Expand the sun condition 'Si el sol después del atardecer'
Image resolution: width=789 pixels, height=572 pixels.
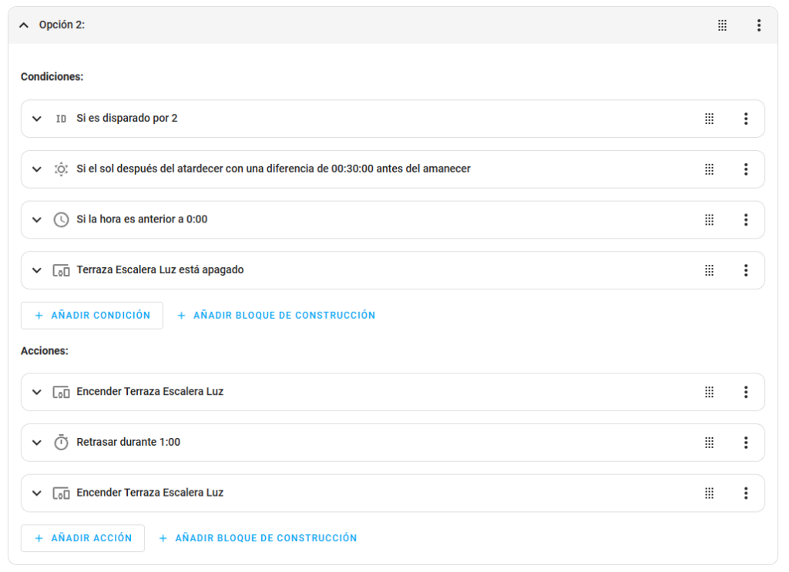click(37, 169)
